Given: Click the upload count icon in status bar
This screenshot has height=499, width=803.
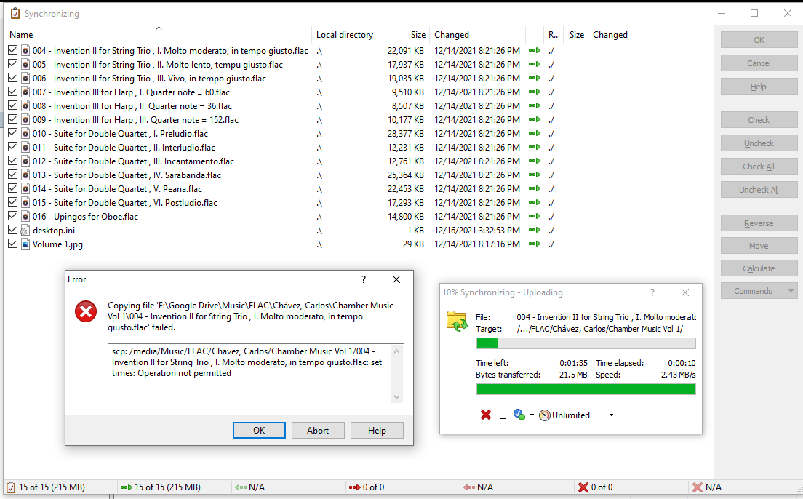Looking at the screenshot, I should tap(126, 487).
